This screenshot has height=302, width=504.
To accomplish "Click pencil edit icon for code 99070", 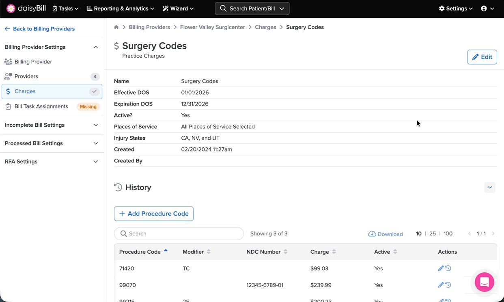I will coord(441,285).
